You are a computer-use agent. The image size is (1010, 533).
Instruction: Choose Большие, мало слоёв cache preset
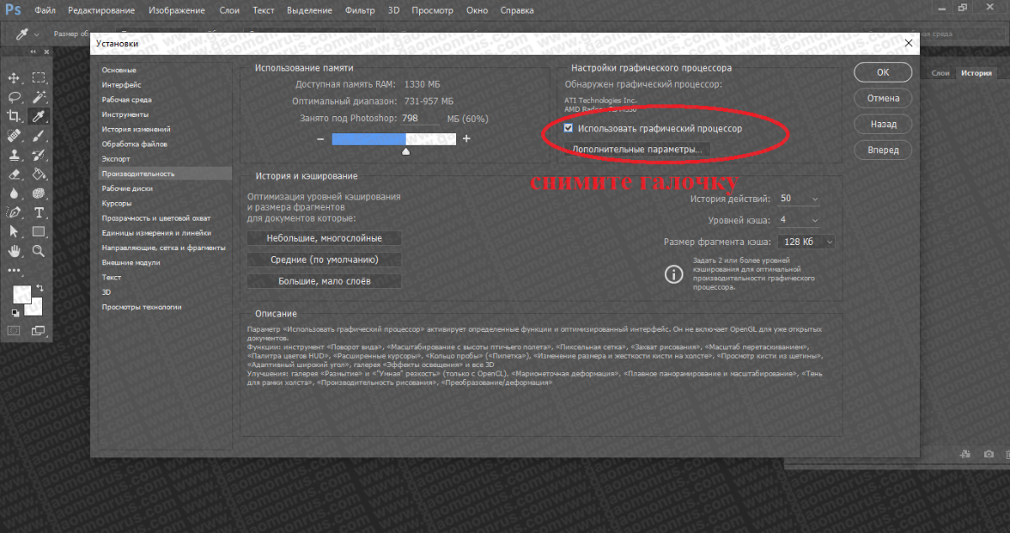coord(324,280)
